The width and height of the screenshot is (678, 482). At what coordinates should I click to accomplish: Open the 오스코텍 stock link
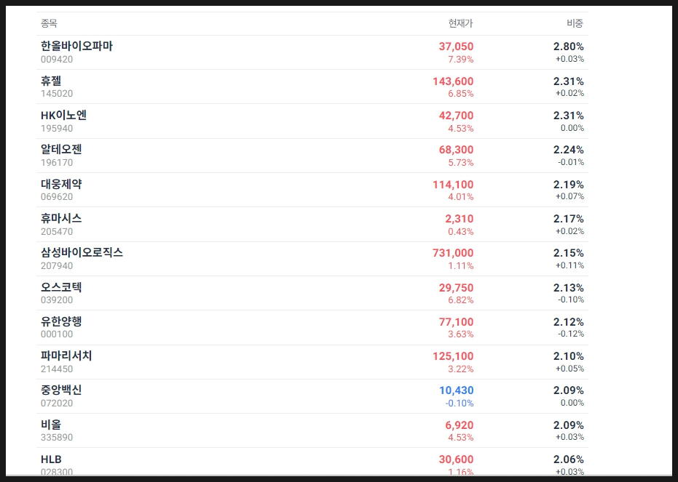tap(61, 288)
